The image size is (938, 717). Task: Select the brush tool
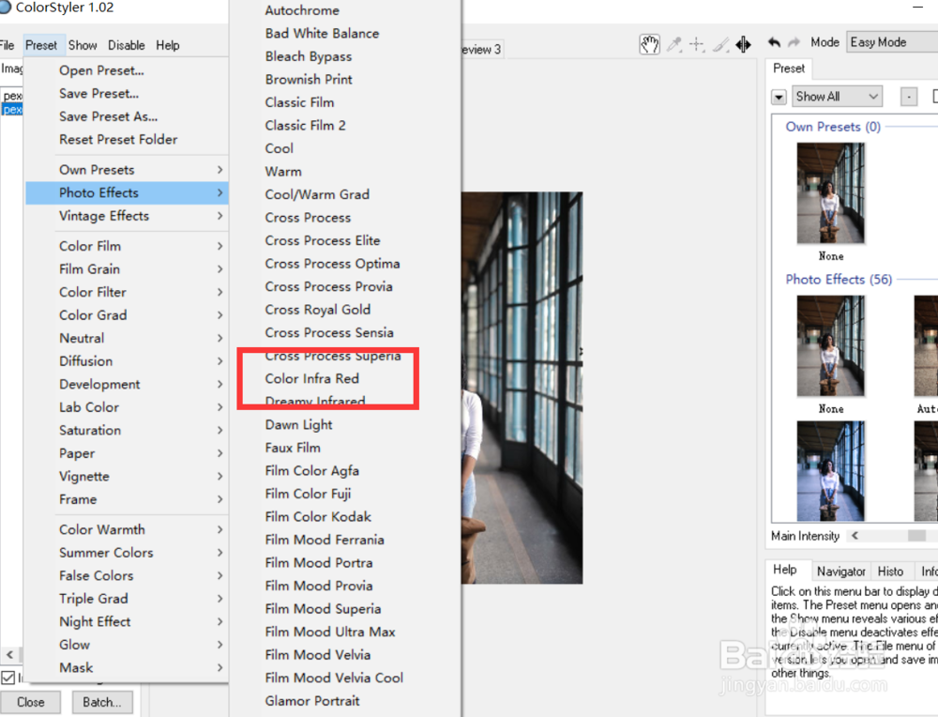click(x=721, y=44)
